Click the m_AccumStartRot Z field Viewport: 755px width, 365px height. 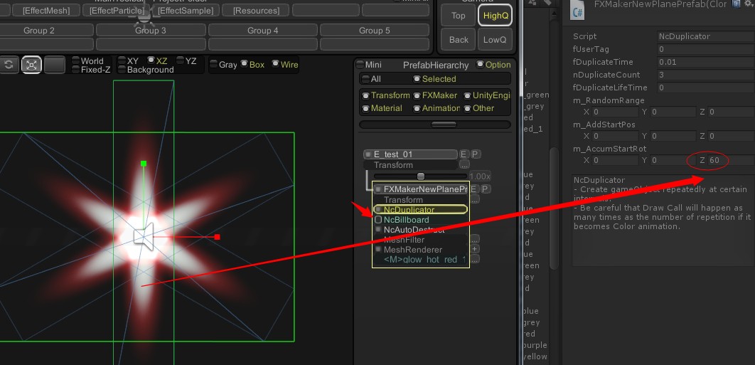pos(731,160)
